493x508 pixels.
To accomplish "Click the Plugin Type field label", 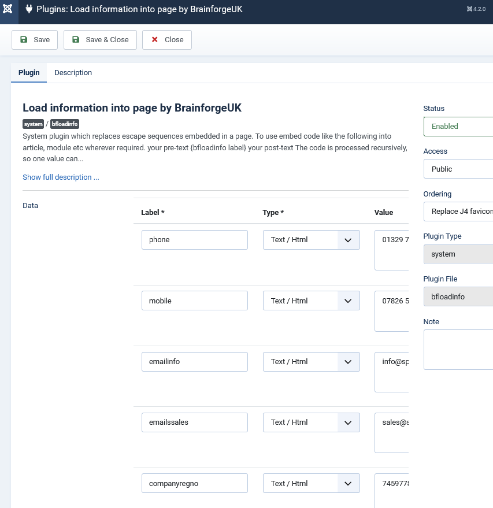I will click(x=442, y=236).
